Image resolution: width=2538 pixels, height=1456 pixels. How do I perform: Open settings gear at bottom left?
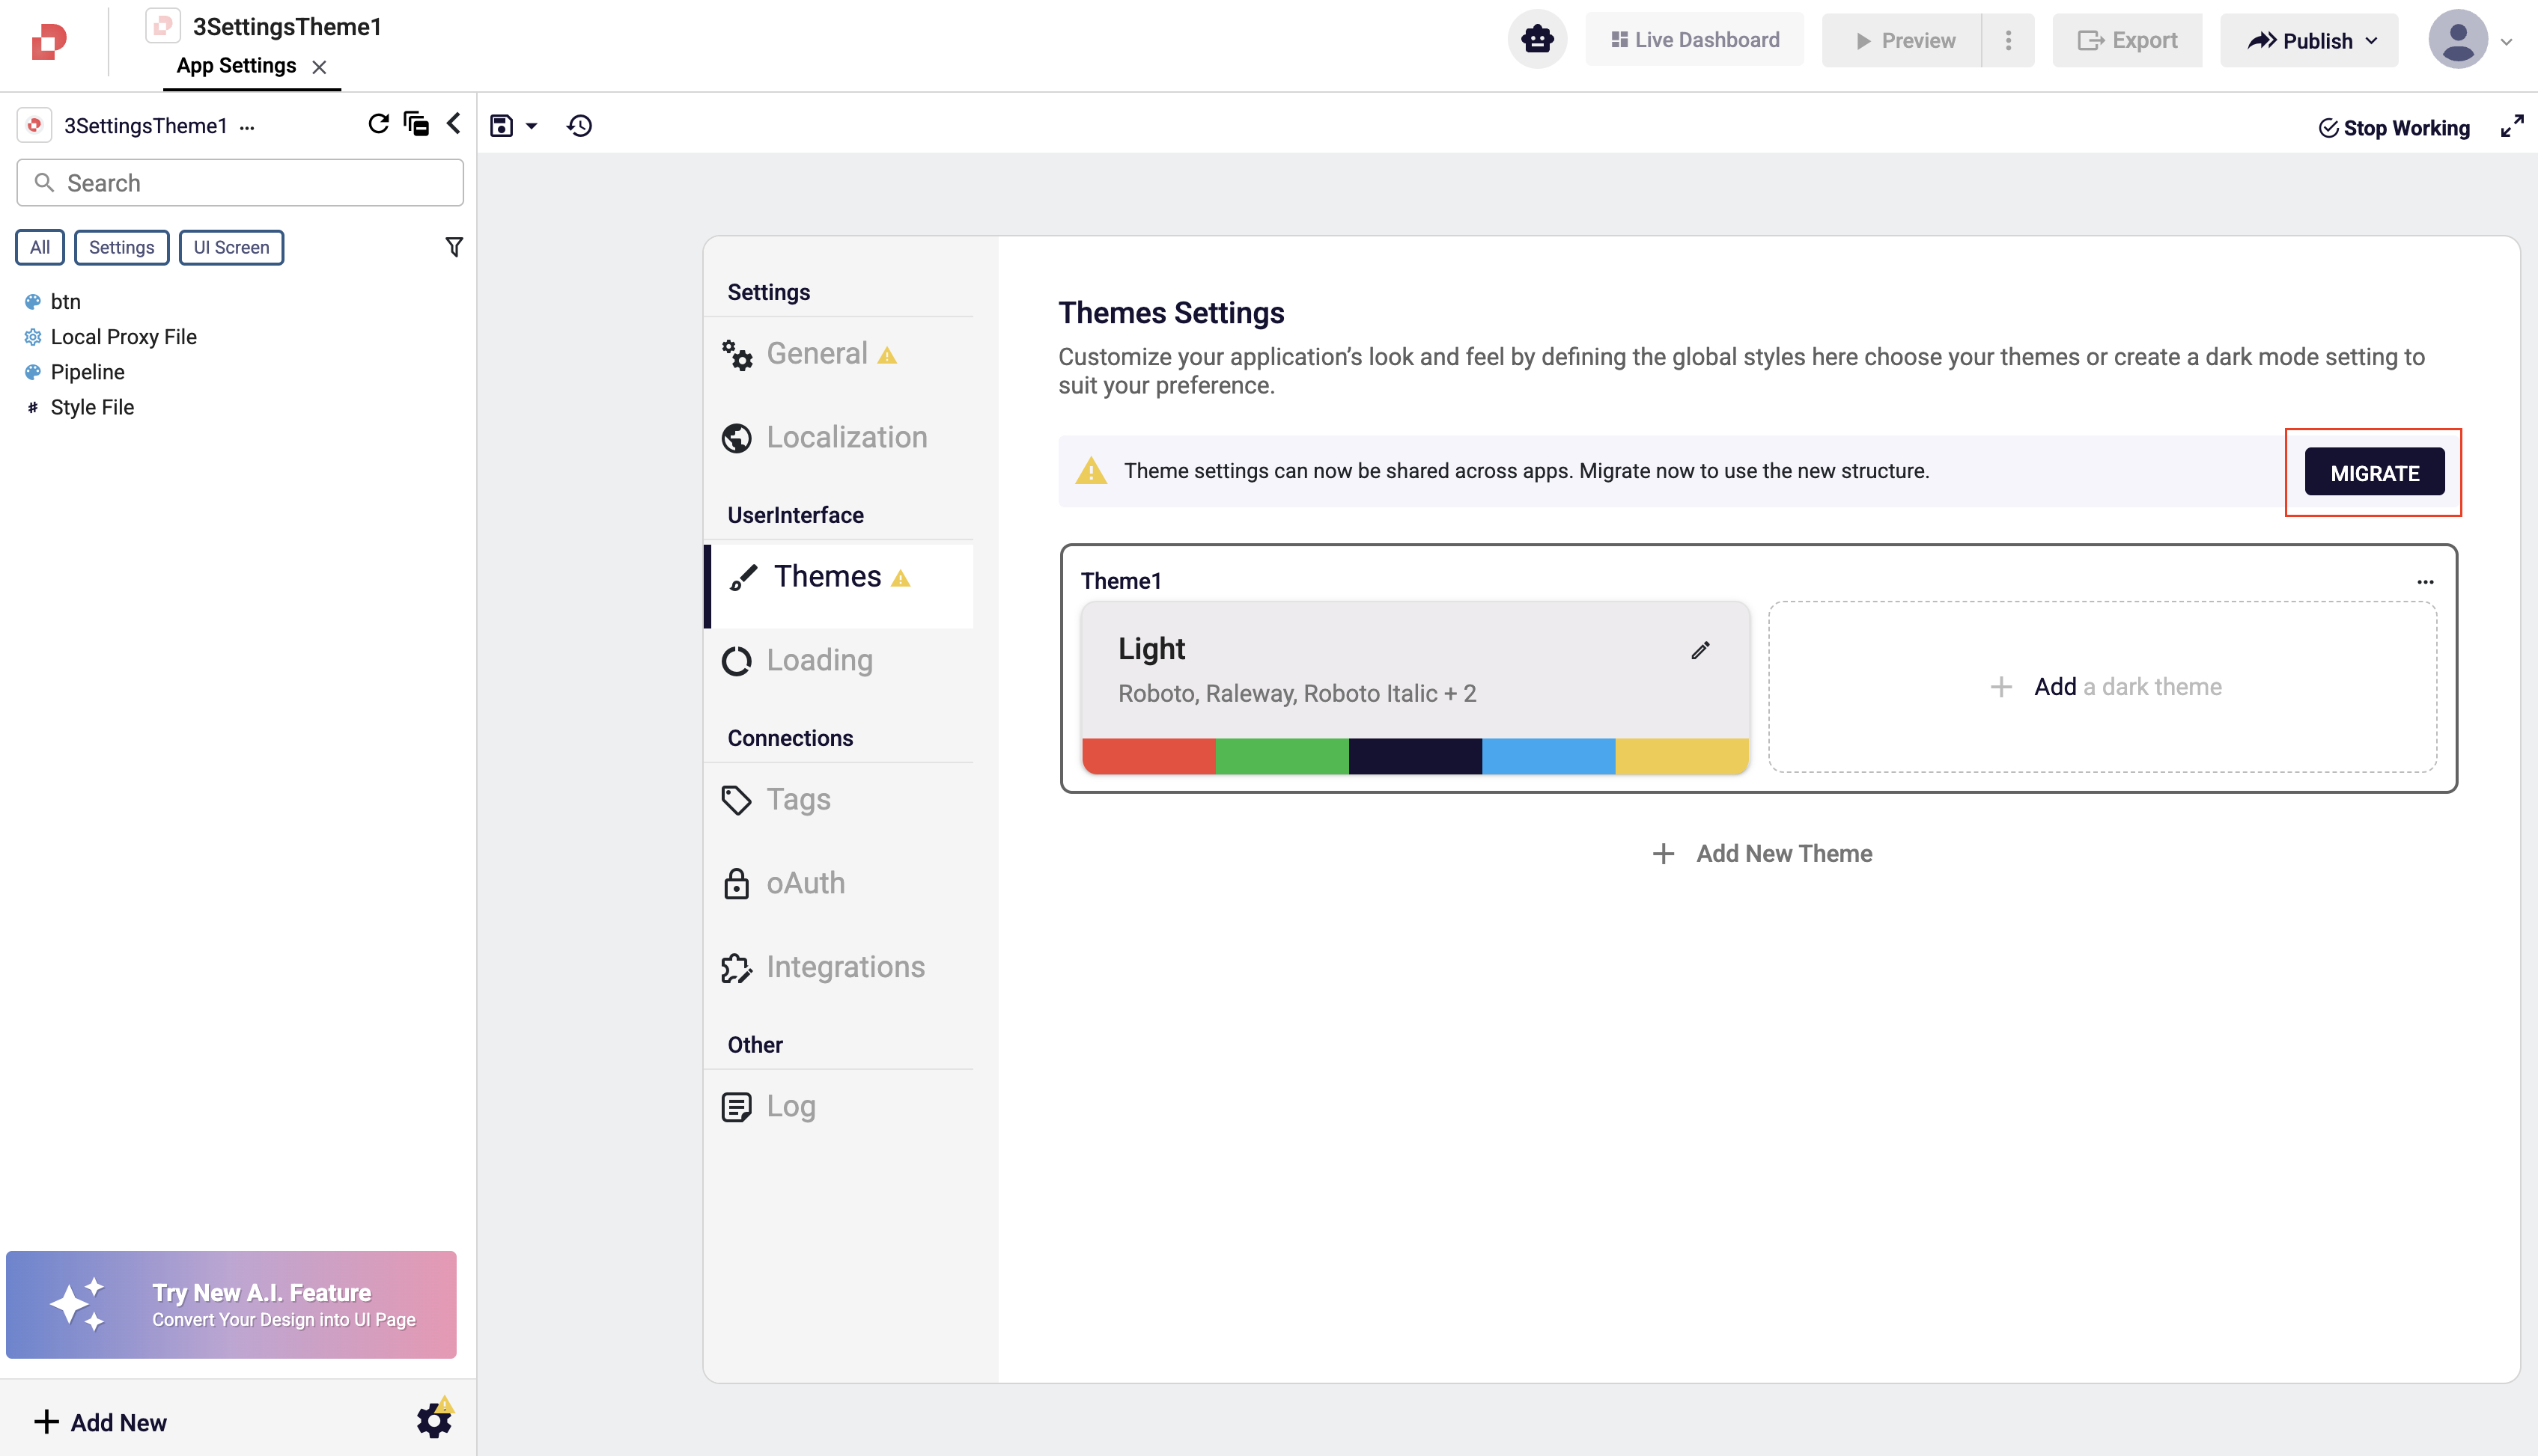[x=434, y=1419]
